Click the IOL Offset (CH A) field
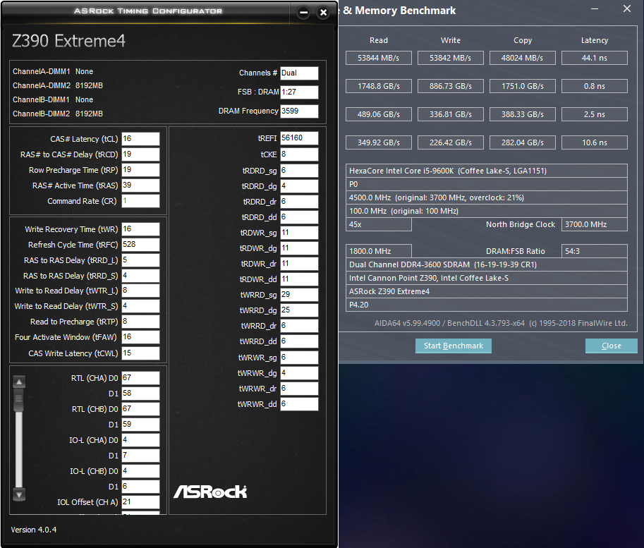The image size is (644, 548). pos(140,502)
